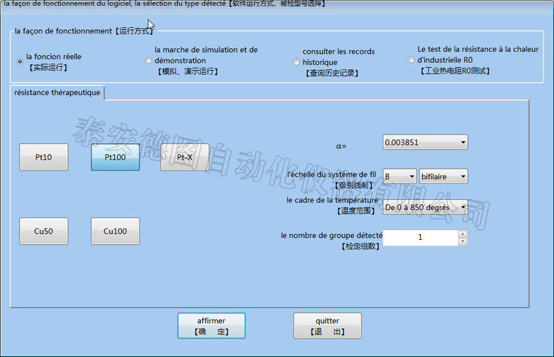
Task: Increase the detected group number with up arrow
Action: [x=463, y=234]
